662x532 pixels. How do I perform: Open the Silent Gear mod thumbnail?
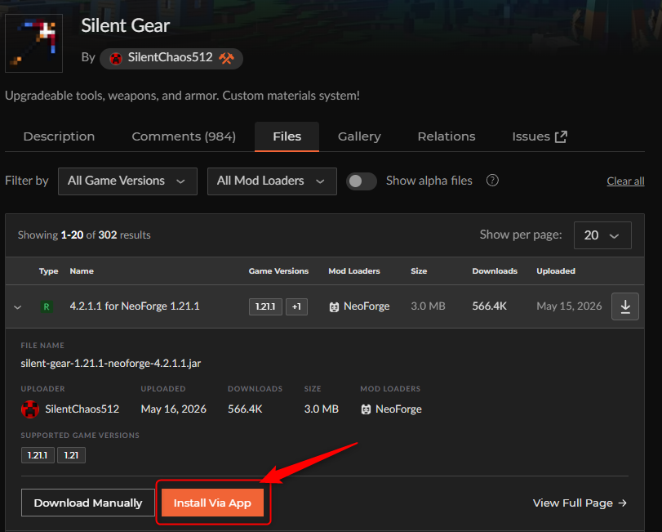pos(33,43)
